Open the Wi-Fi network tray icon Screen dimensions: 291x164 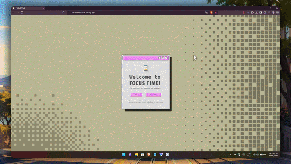[x=254, y=155]
